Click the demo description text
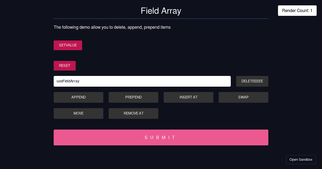This screenshot has width=322, height=169. [x=112, y=27]
